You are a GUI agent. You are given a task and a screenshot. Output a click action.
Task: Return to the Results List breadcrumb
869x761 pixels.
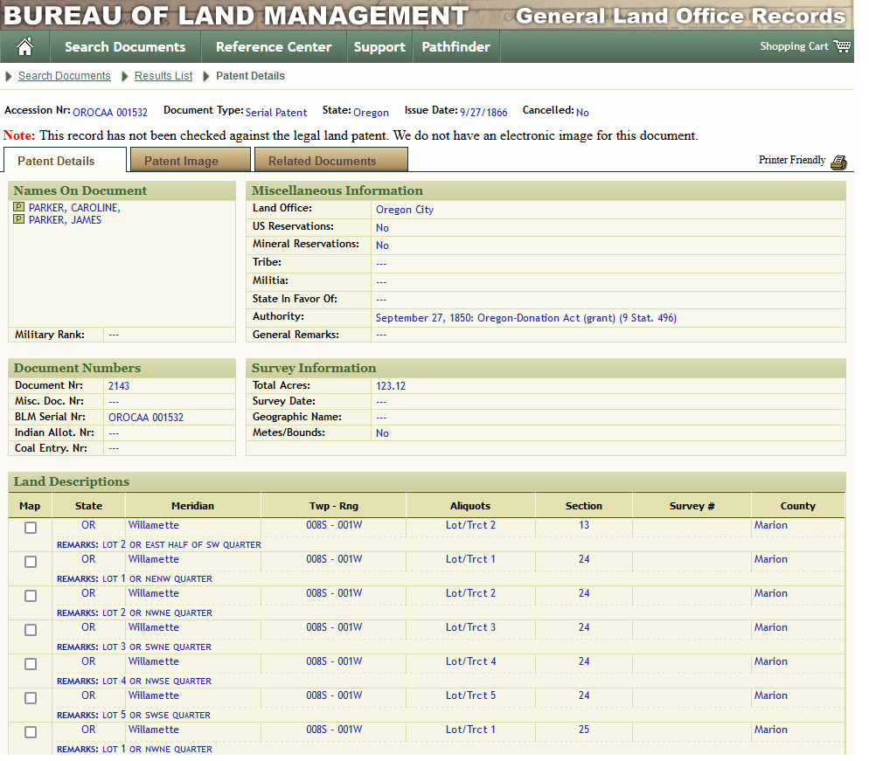[x=163, y=76]
